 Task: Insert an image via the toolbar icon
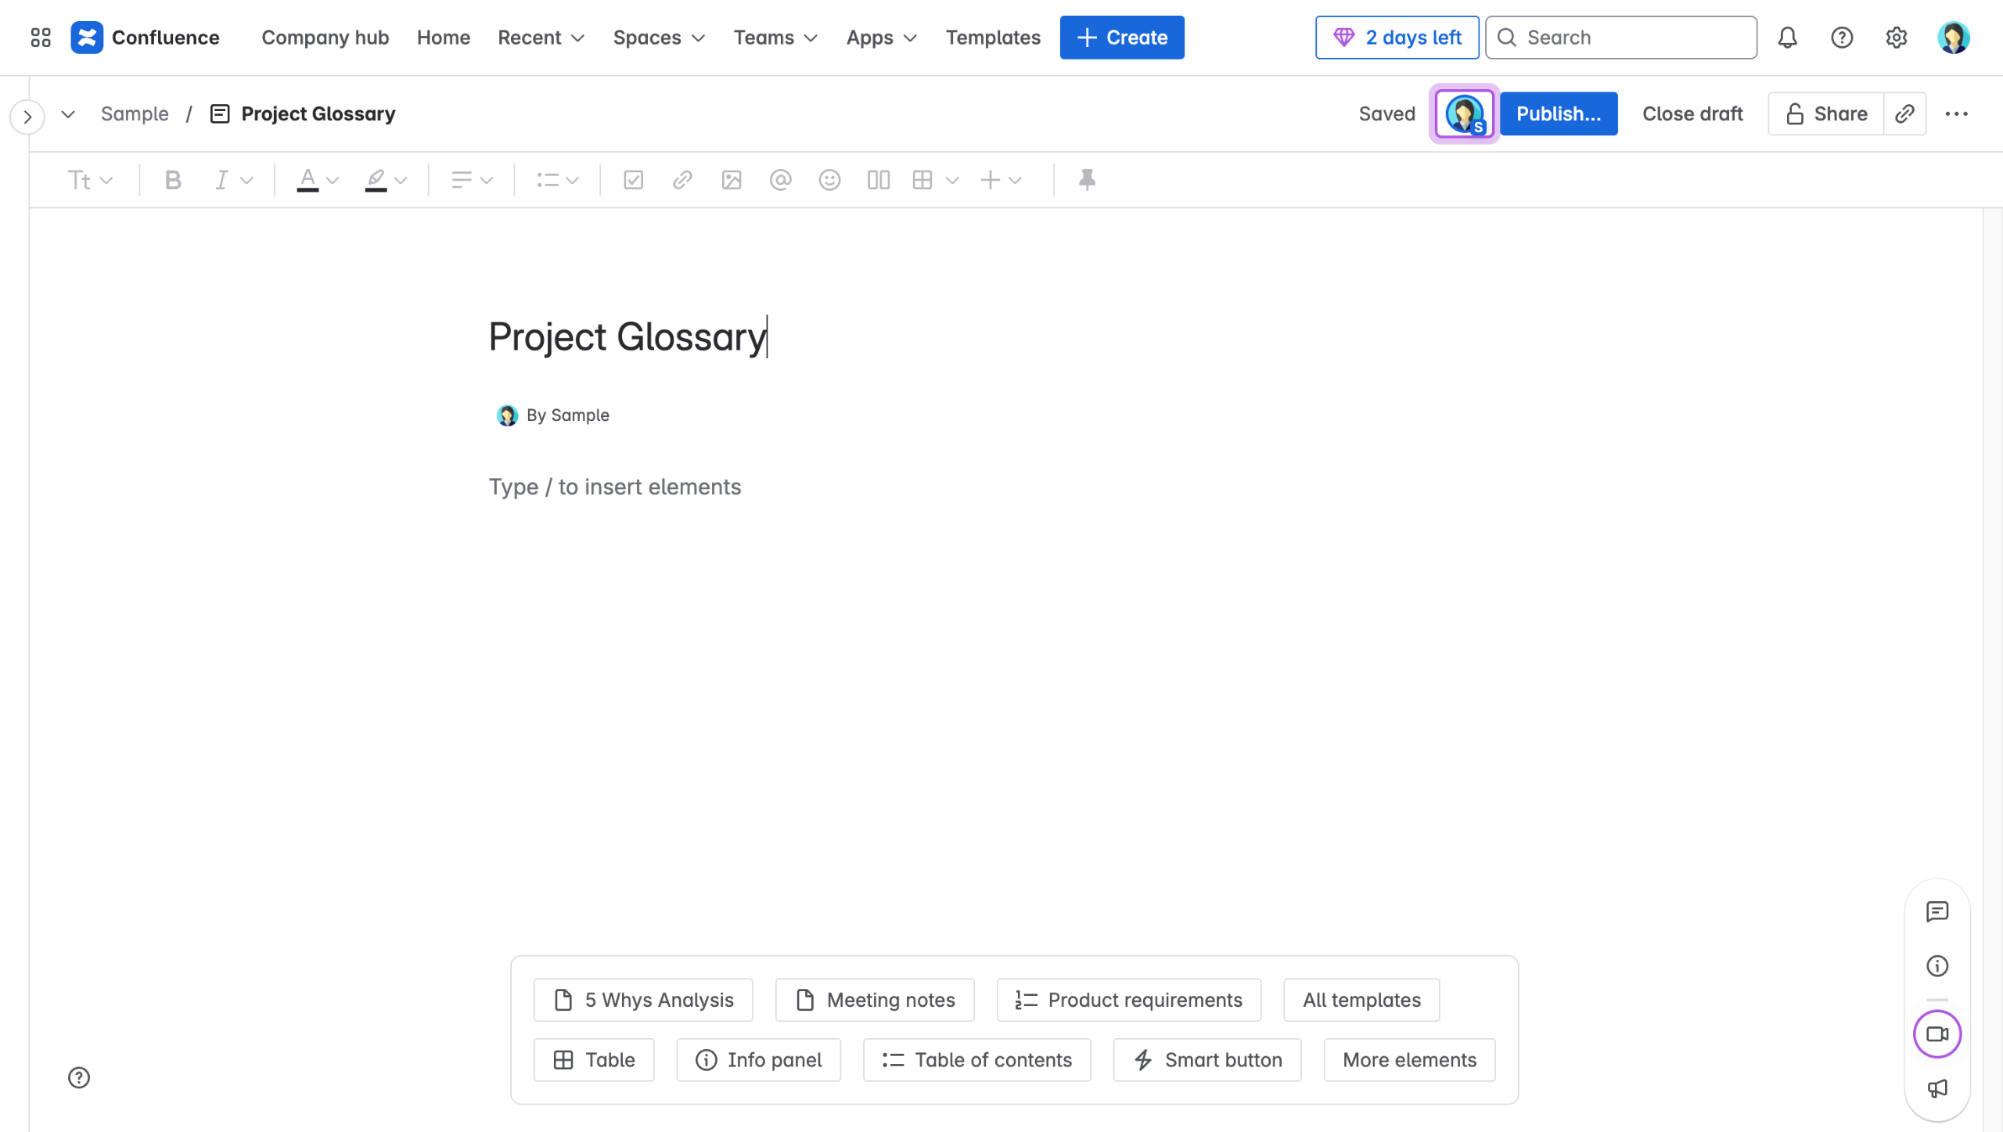pyautogui.click(x=732, y=181)
